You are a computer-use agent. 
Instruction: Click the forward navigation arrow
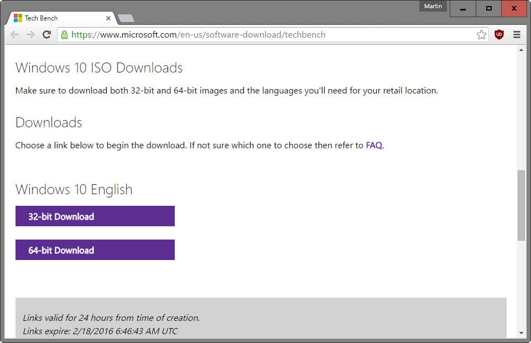pyautogui.click(x=30, y=34)
